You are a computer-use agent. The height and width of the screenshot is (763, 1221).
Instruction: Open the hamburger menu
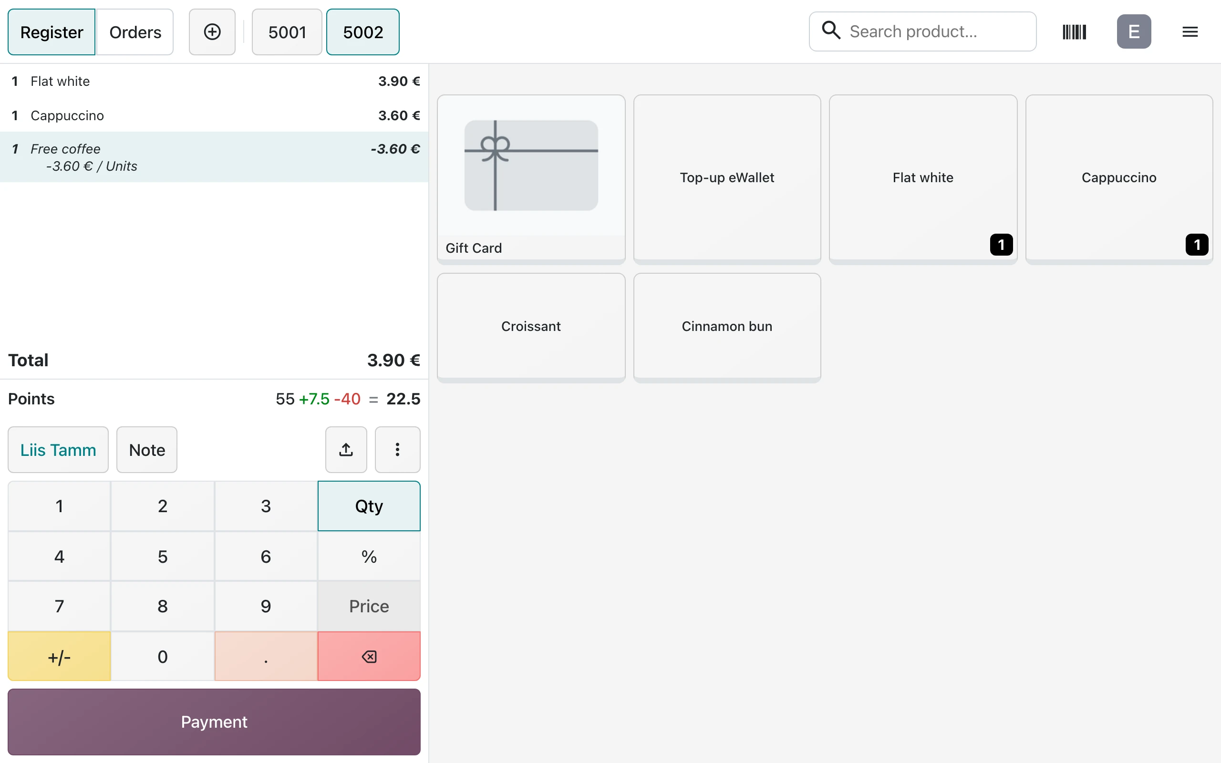[x=1190, y=32]
